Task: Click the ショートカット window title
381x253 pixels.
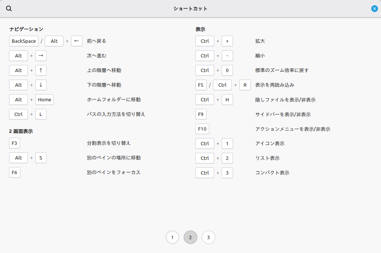Action: (x=190, y=9)
